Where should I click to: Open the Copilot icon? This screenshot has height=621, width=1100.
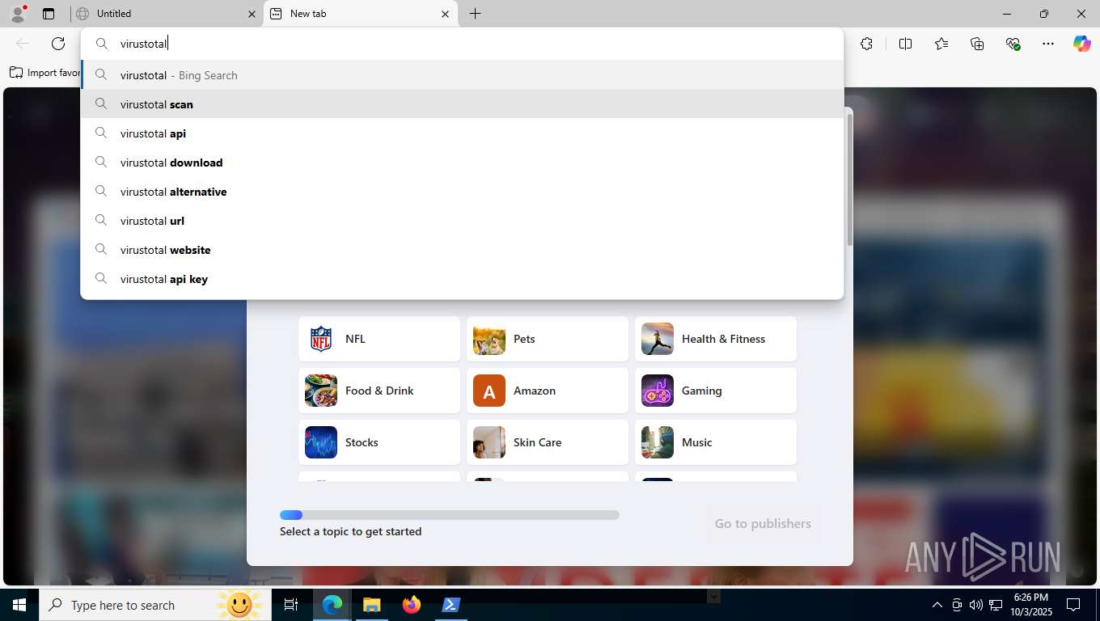[1082, 44]
